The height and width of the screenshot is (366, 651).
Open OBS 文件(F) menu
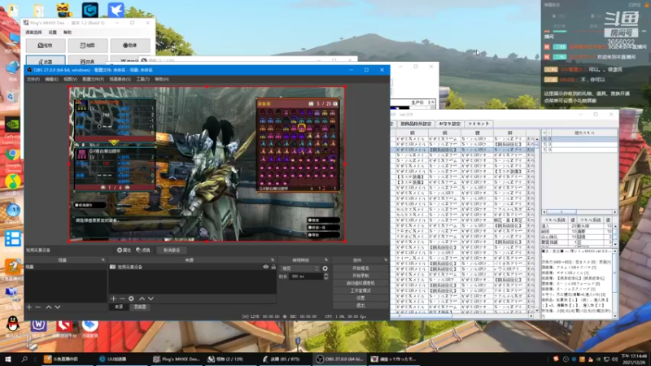(33, 79)
